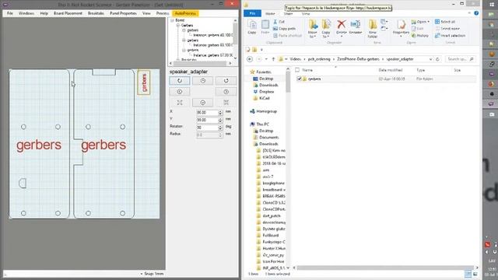This screenshot has height=280, width=498.
Task: Click the board tree vertical scrollbar
Action: click(x=235, y=39)
